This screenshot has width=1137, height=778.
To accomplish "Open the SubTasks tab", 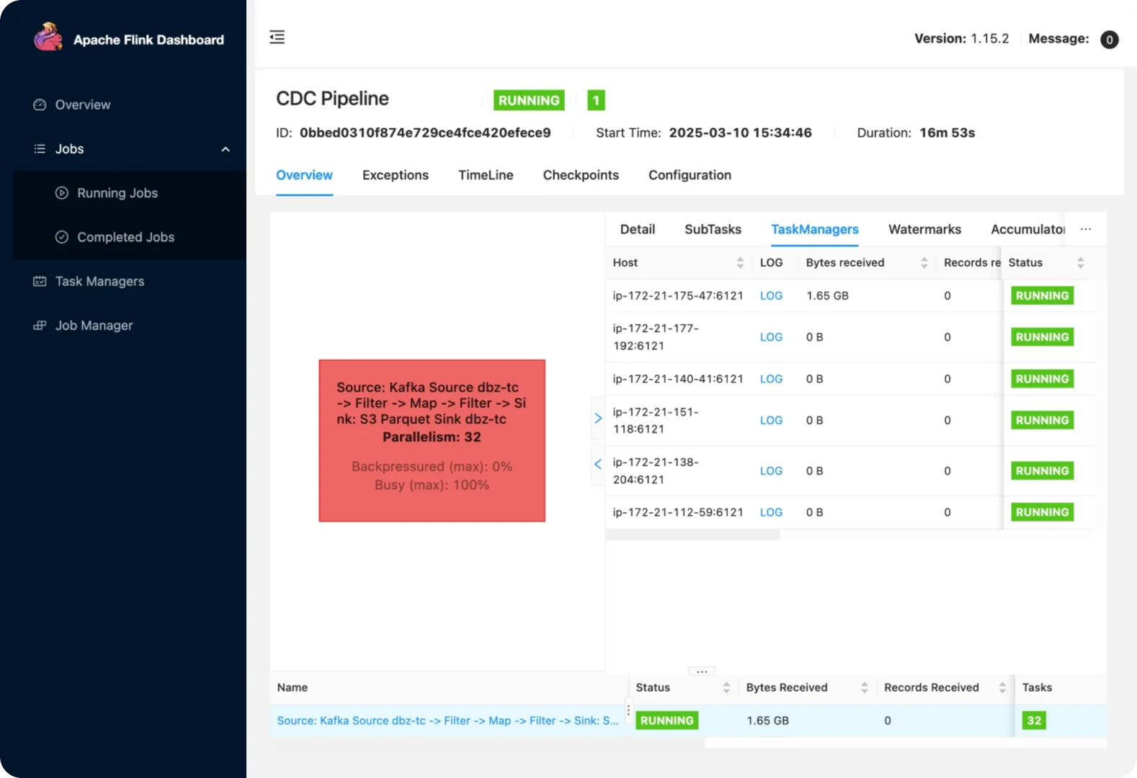I will tap(712, 230).
